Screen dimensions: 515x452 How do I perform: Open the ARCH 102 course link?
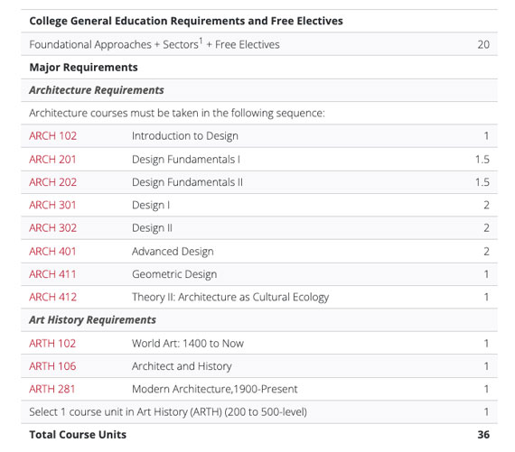coord(53,136)
